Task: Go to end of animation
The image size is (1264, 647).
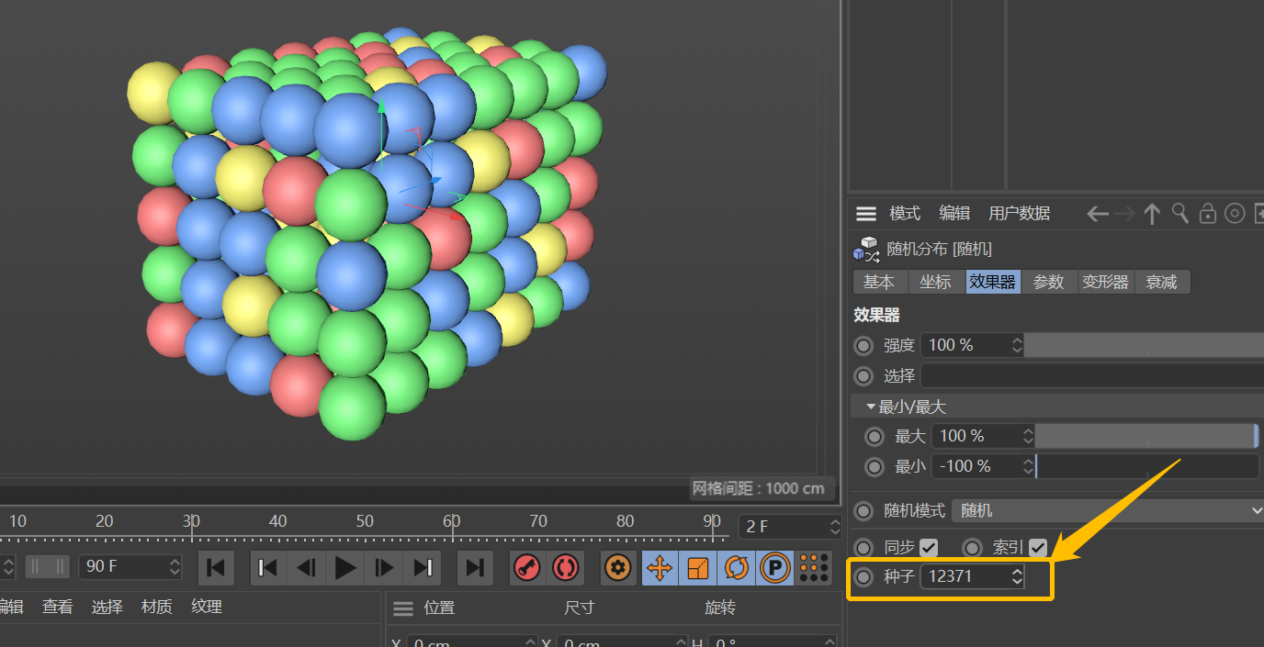Action: pyautogui.click(x=474, y=567)
